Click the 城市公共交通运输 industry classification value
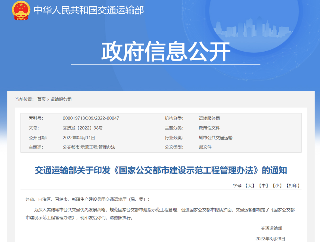The height and width of the screenshot is (242, 320). coord(216,138)
